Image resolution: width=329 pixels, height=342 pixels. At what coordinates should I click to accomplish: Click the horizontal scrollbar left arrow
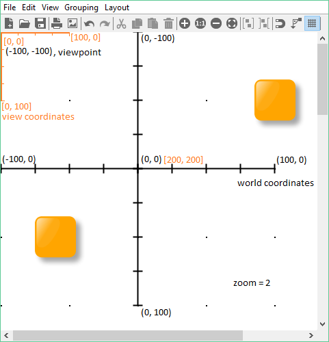tap(6, 336)
